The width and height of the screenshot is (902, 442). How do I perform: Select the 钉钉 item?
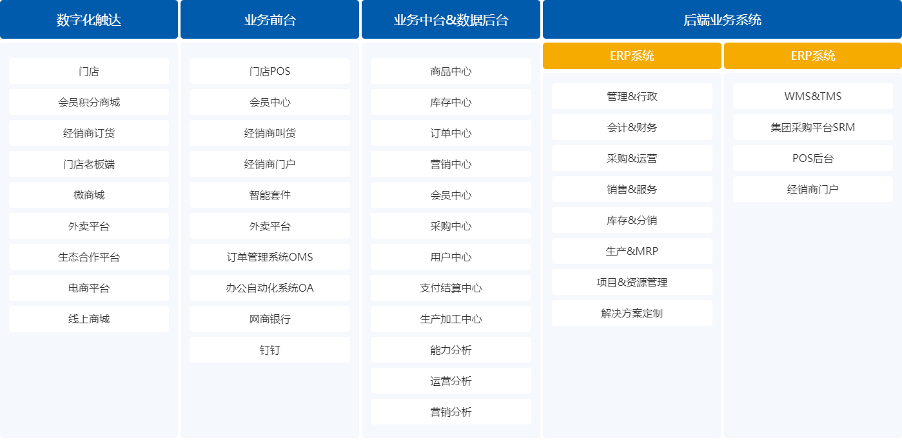pos(270,350)
